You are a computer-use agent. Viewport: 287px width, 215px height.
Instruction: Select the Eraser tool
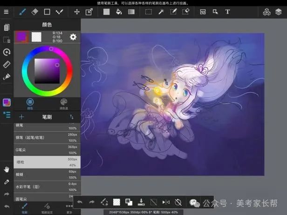pyautogui.click(x=35, y=12)
